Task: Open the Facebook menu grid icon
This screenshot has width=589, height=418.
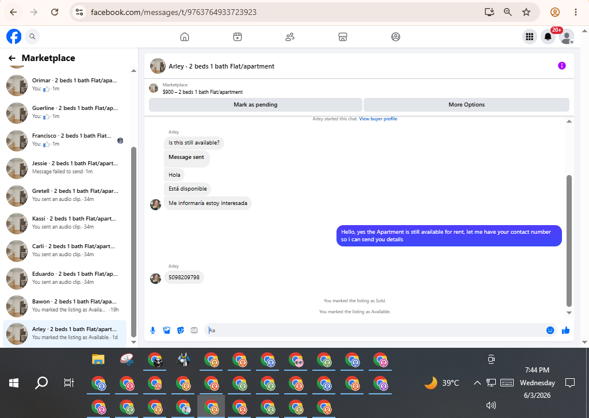Action: click(x=530, y=37)
